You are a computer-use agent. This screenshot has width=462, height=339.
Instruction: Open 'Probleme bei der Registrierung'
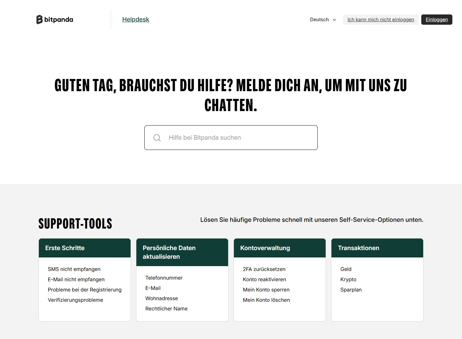point(85,290)
